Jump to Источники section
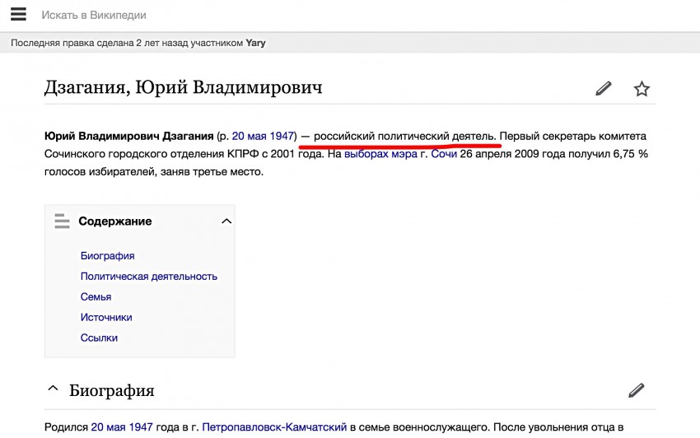The width and height of the screenshot is (700, 438). (106, 318)
